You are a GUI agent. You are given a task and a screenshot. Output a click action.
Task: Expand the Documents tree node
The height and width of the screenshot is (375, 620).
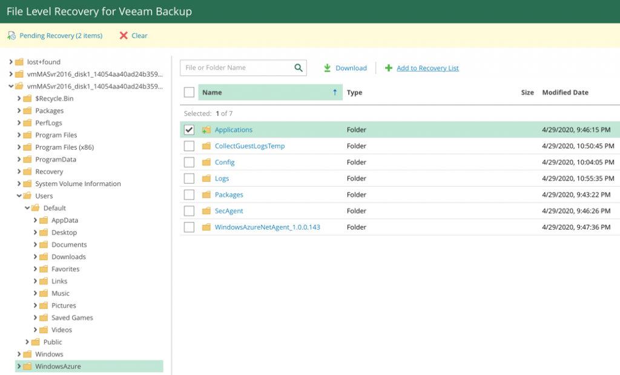35,245
